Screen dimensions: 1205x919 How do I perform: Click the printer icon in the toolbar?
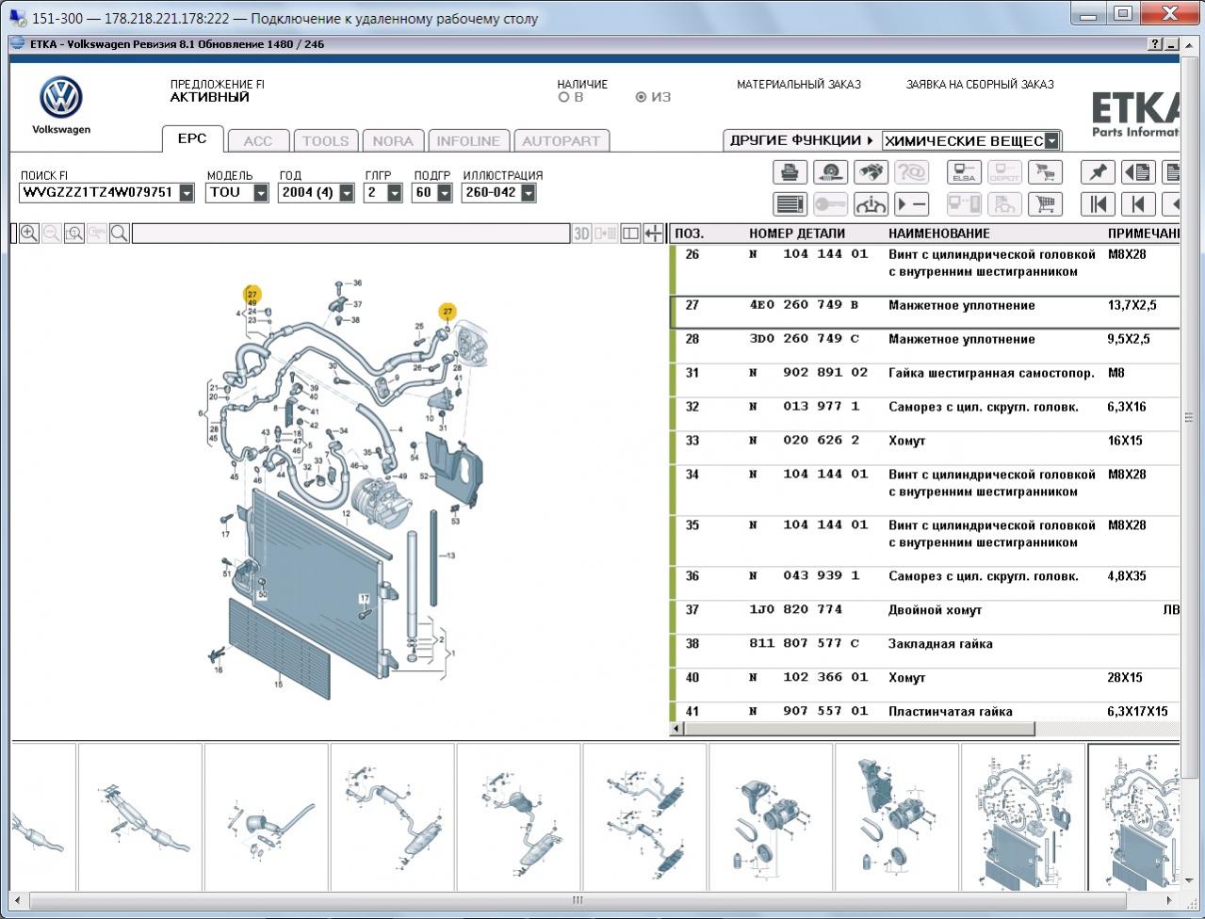(790, 172)
